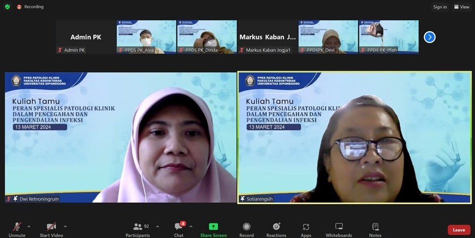
Task: Open the Reactions menu
Action: coord(276,227)
